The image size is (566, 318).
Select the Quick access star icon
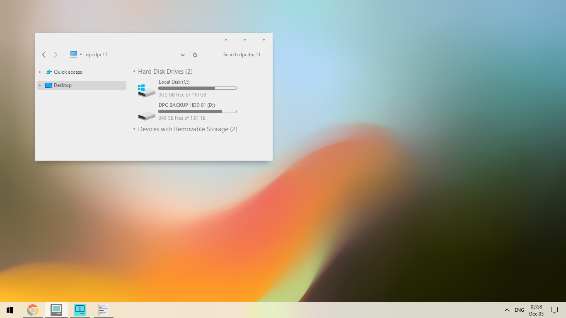point(48,72)
